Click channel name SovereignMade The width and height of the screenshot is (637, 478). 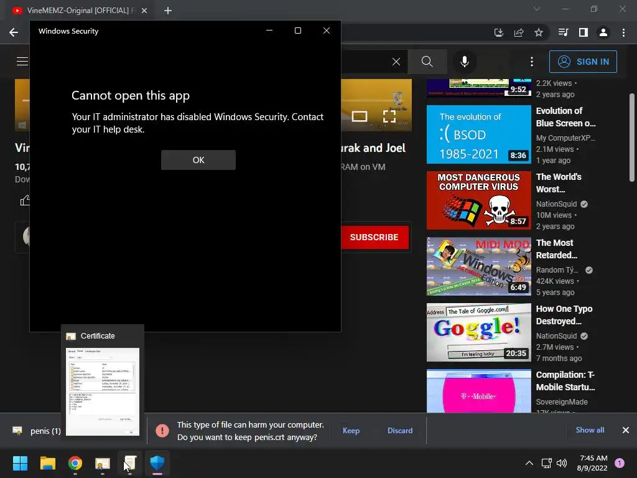point(562,402)
